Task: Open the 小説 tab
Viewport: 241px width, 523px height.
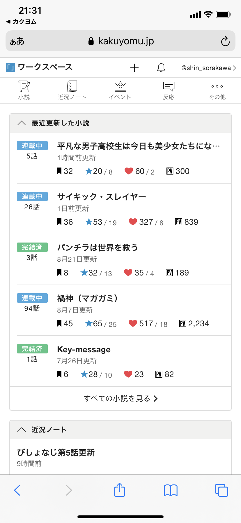Action: [x=24, y=90]
